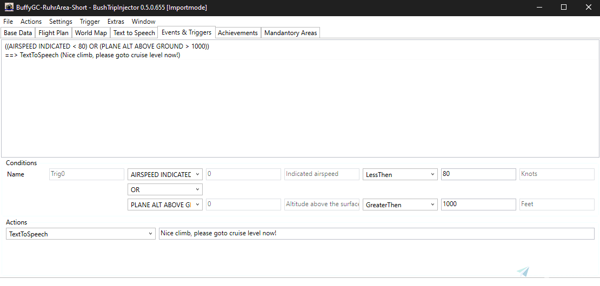Image resolution: width=600 pixels, height=286 pixels.
Task: Open the File menu
Action: (8, 22)
